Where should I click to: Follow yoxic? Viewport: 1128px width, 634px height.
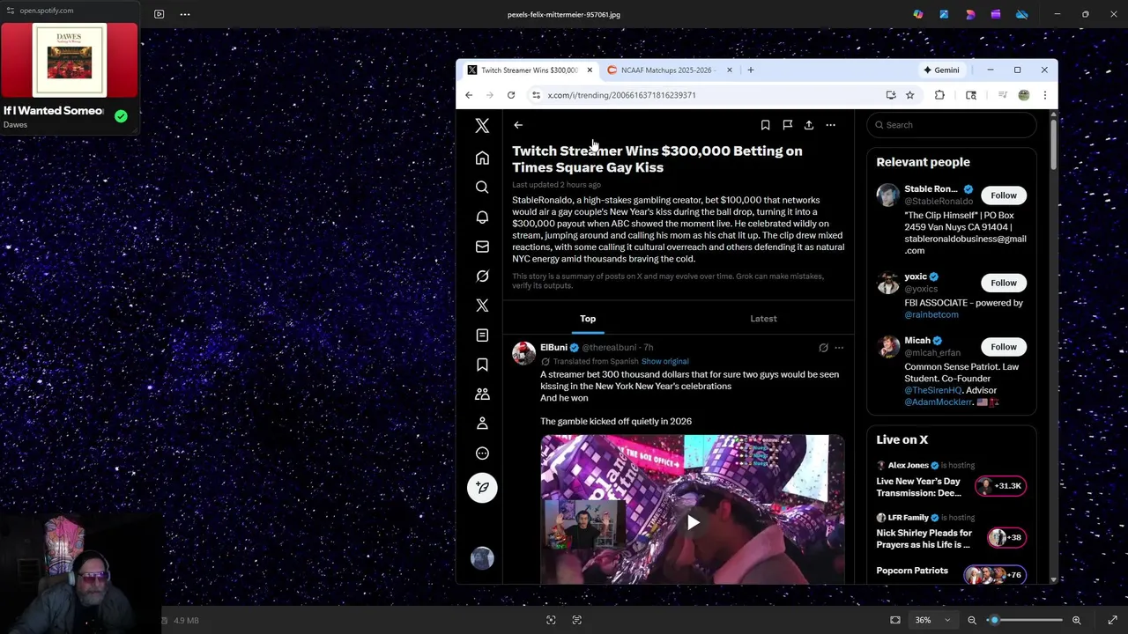(1003, 283)
